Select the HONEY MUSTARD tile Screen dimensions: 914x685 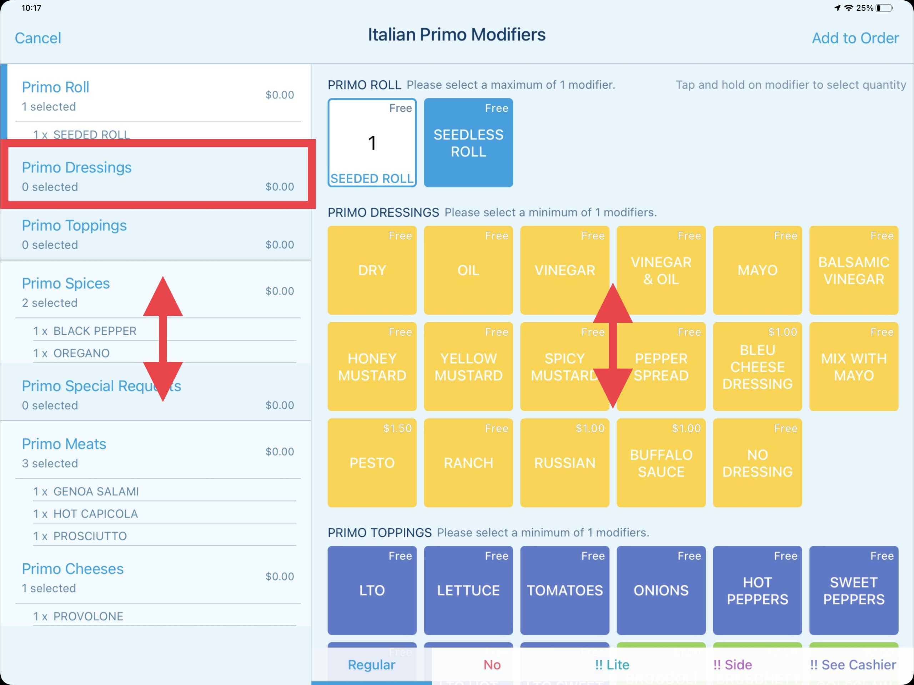tap(372, 366)
